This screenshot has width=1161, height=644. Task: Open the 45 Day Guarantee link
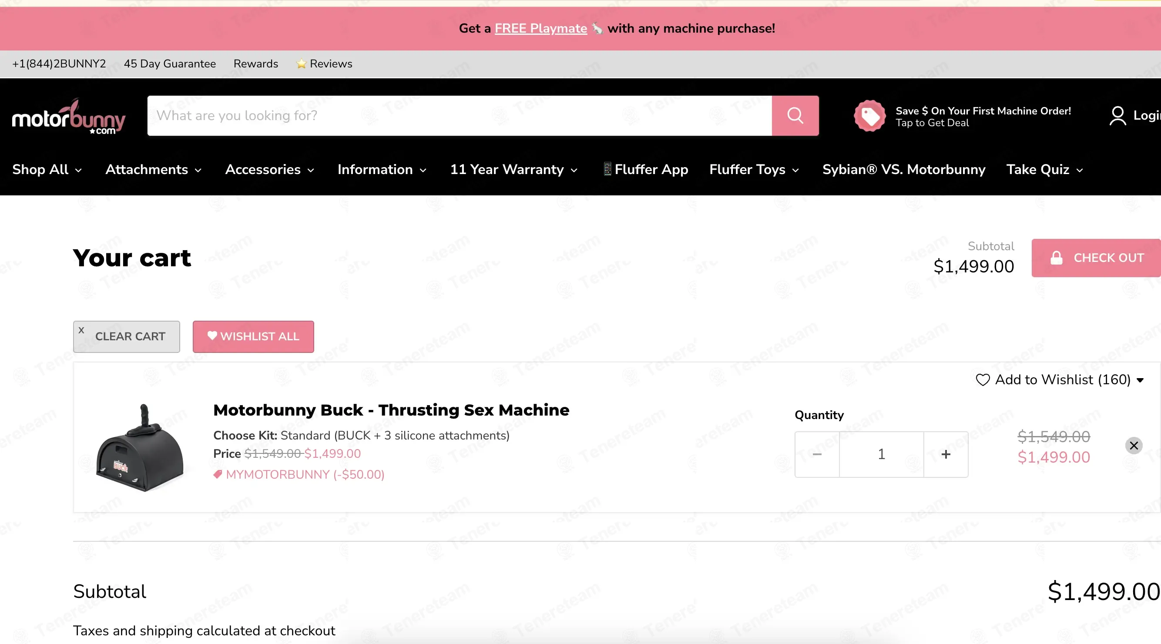(x=170, y=64)
